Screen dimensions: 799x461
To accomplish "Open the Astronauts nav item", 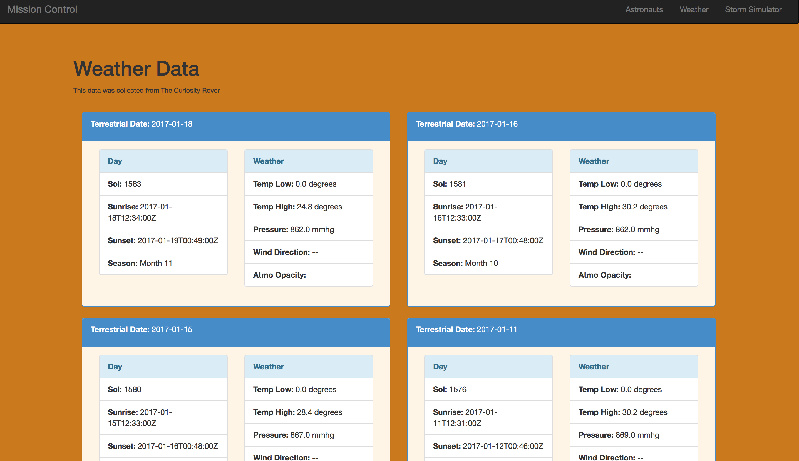I will 644,9.
